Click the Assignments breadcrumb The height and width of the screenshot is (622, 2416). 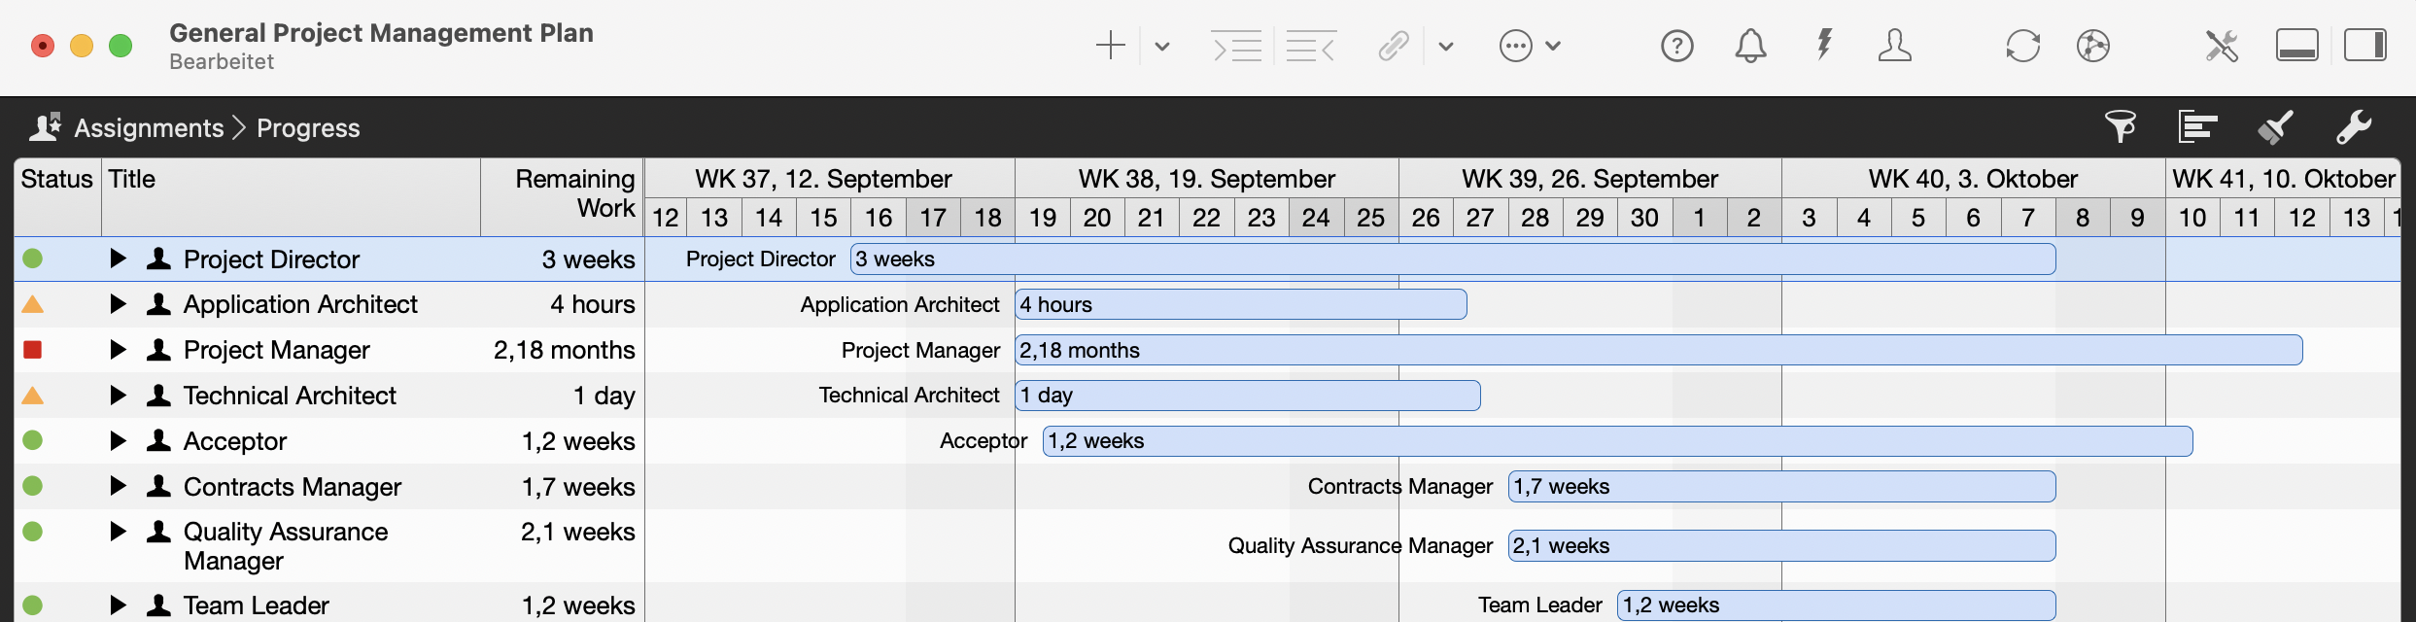pyautogui.click(x=149, y=128)
